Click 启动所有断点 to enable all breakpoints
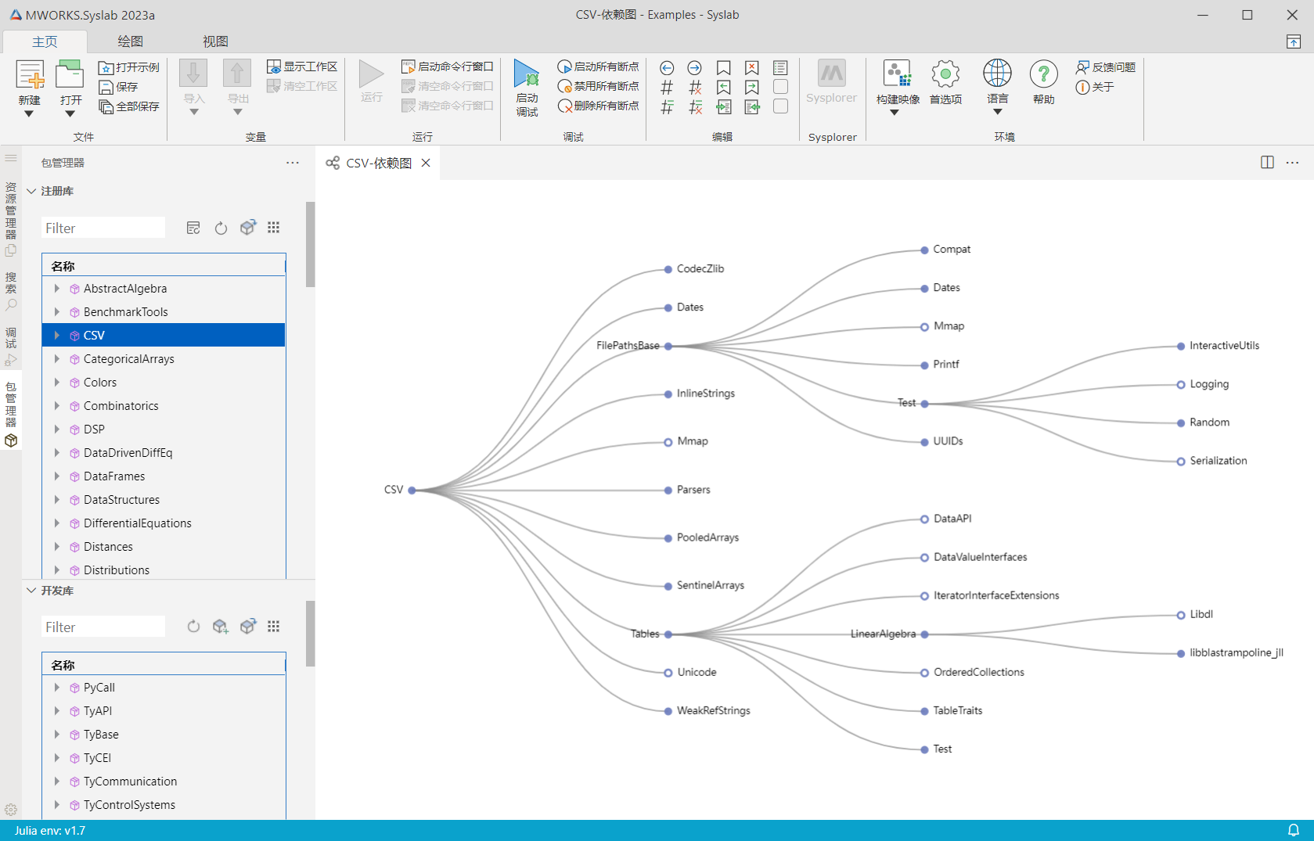 599,67
